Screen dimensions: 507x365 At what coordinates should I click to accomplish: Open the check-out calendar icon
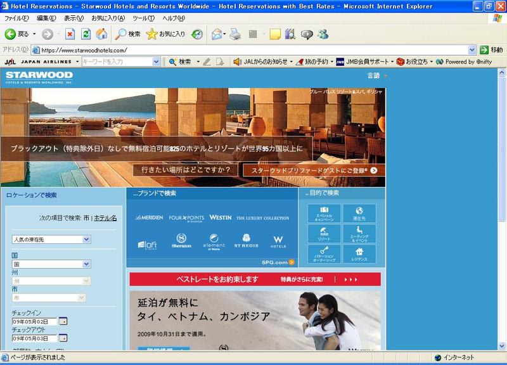click(63, 338)
